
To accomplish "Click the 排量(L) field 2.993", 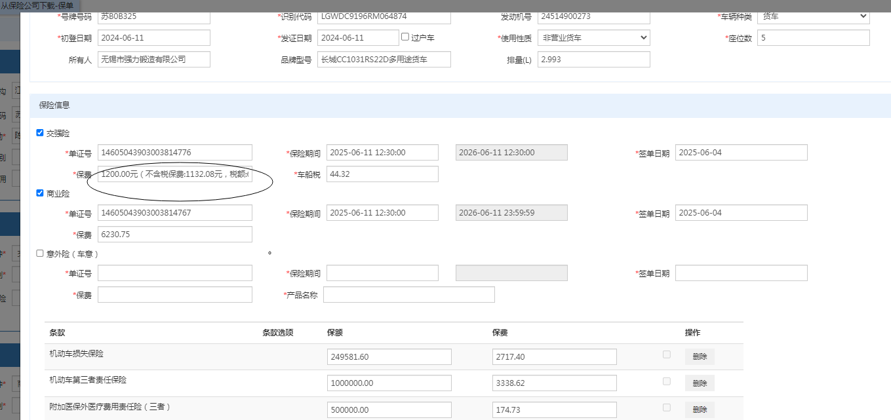I will coord(594,60).
